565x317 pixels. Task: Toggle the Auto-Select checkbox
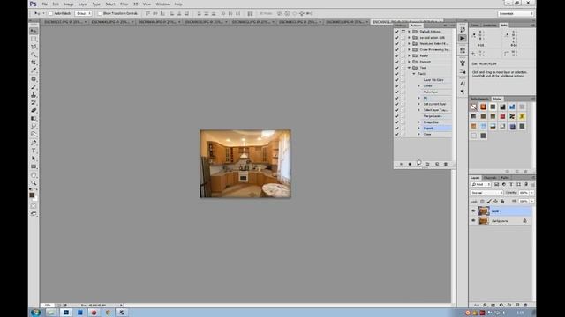[51, 14]
